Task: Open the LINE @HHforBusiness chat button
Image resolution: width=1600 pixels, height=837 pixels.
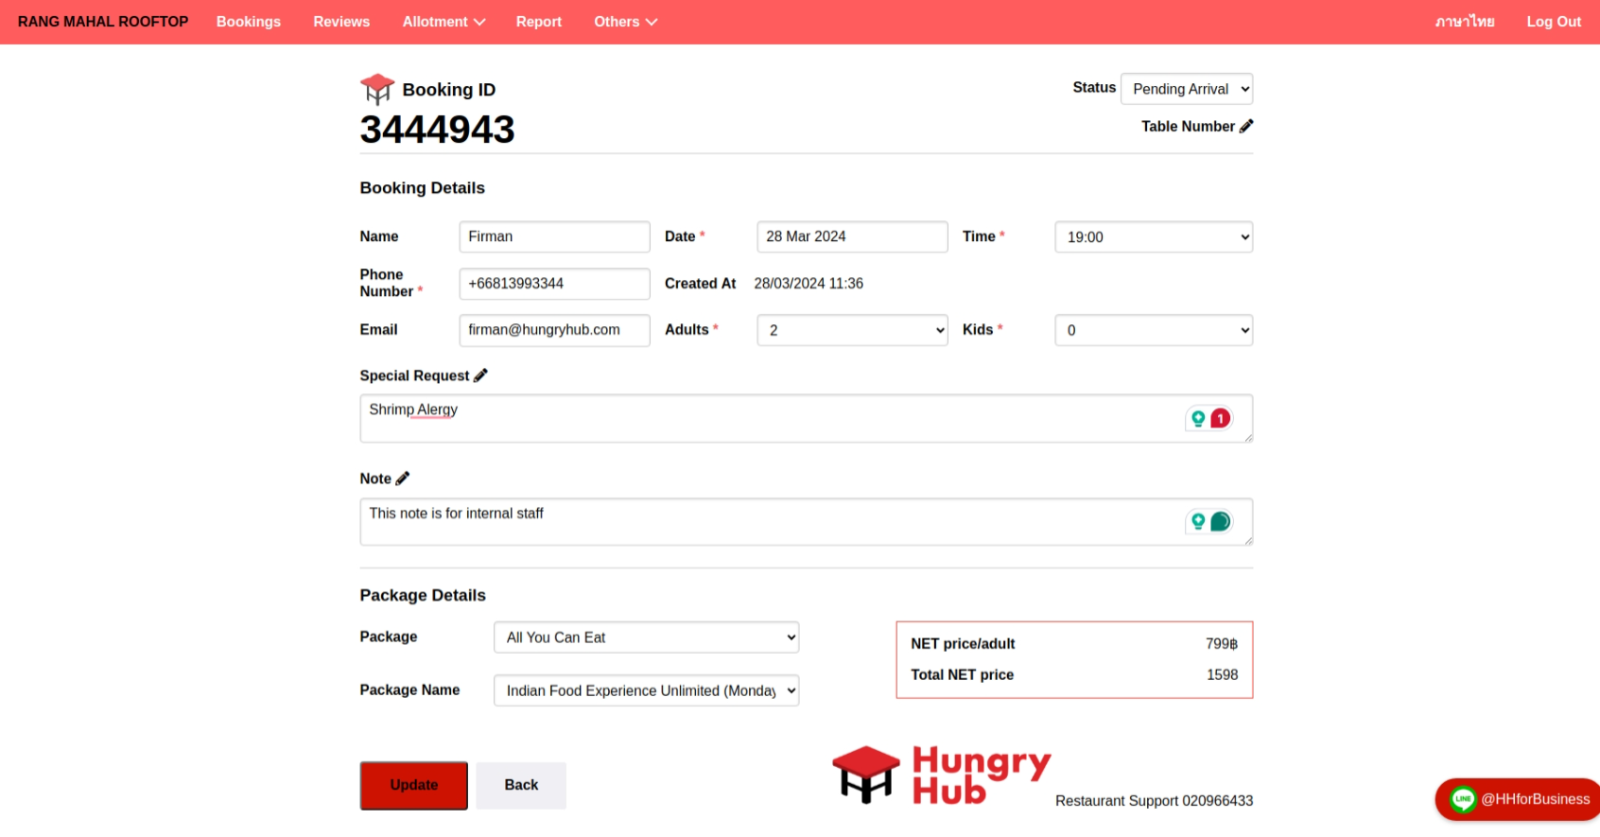Action: pos(1519,799)
